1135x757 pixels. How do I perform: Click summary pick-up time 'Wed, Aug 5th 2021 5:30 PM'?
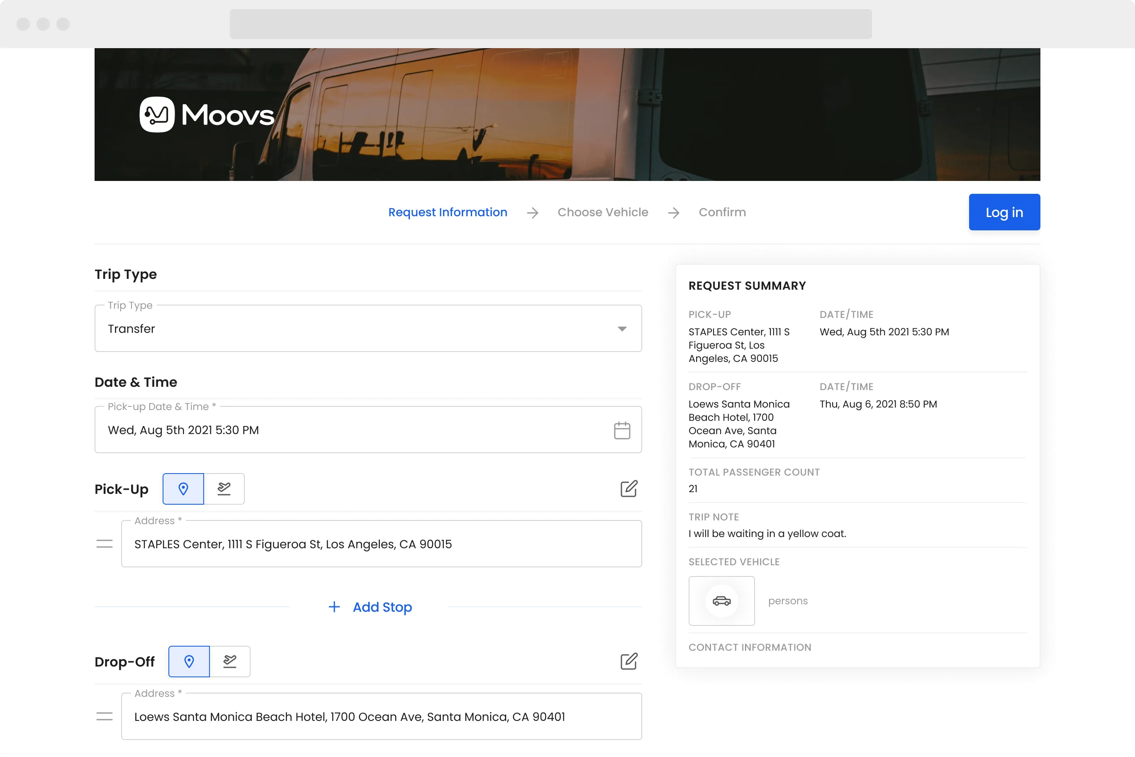pos(884,332)
